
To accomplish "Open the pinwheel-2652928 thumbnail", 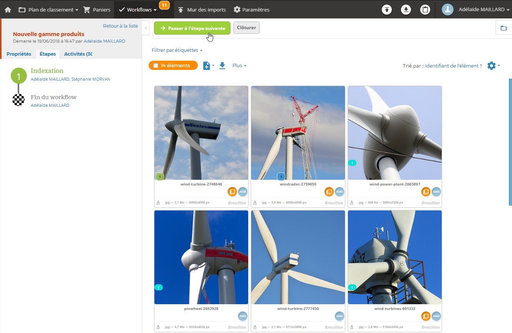I will 201,257.
